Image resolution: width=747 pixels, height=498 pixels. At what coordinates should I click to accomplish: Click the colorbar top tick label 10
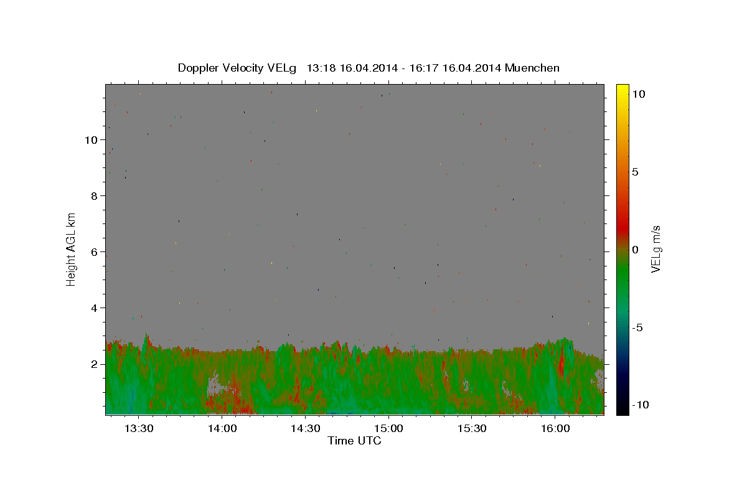pos(638,94)
